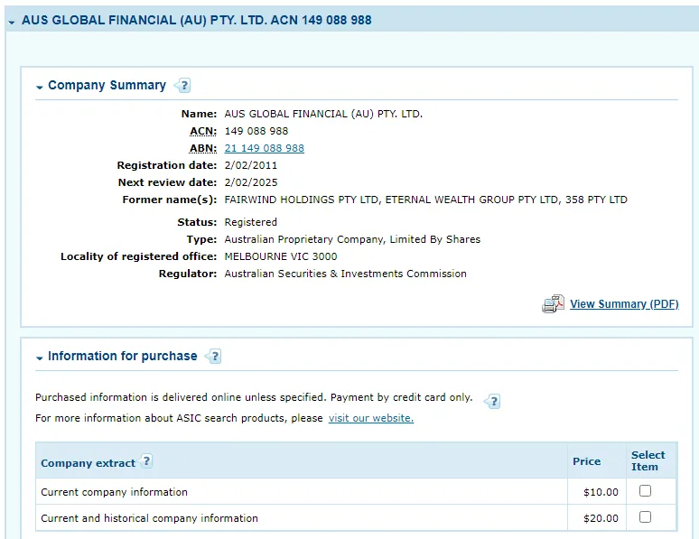Collapse the AUS GLOBAL FINANCIAL header arrow

pyautogui.click(x=12, y=21)
